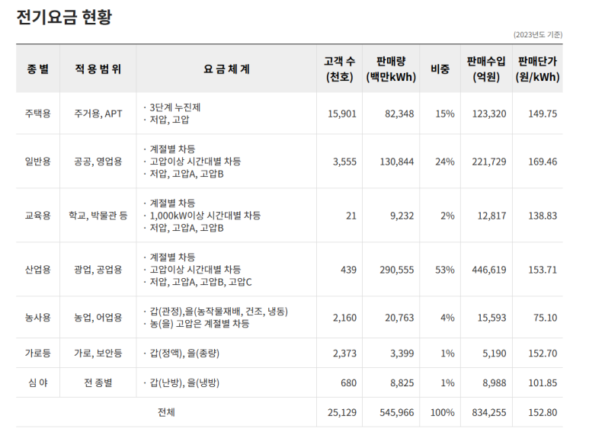Screen dimensions: 589x432
Task: Click customer count 2,373
Action: (x=344, y=353)
